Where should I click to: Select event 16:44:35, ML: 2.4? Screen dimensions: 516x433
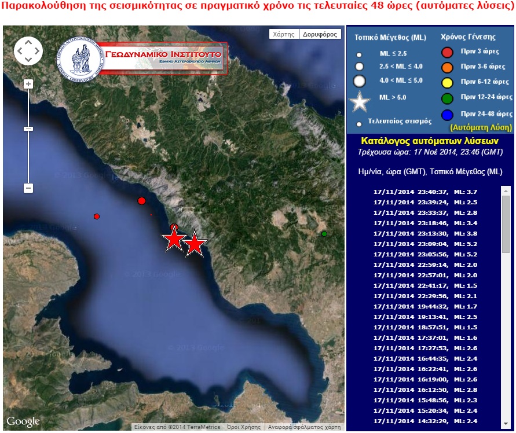tap(425, 359)
